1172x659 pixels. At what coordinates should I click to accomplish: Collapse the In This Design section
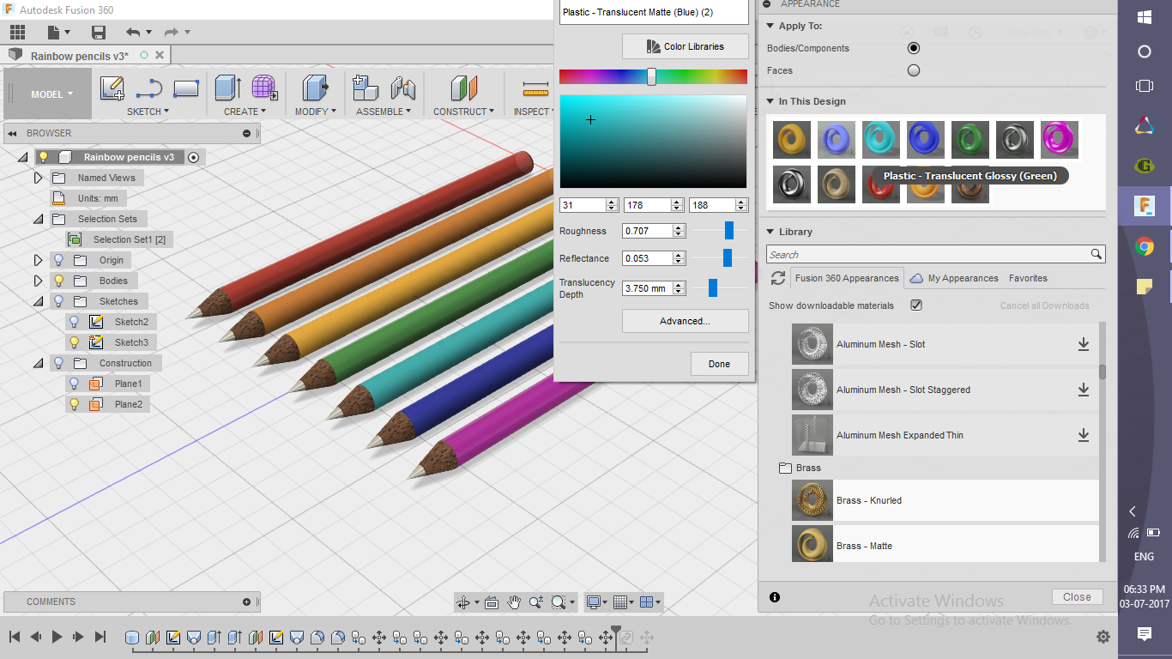[770, 101]
